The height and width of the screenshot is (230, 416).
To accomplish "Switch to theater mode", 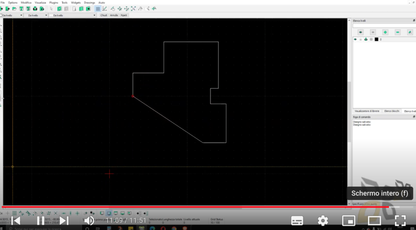I will coord(374,220).
